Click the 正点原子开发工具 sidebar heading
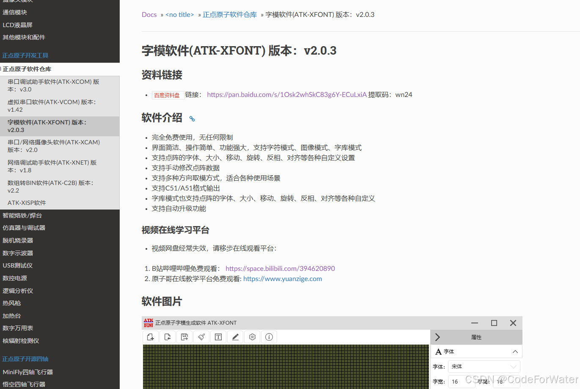This screenshot has height=389, width=580. [x=25, y=55]
